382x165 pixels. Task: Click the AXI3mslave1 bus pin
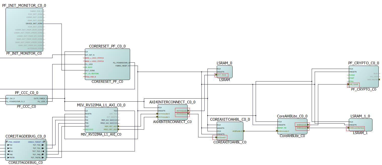(x=182, y=114)
